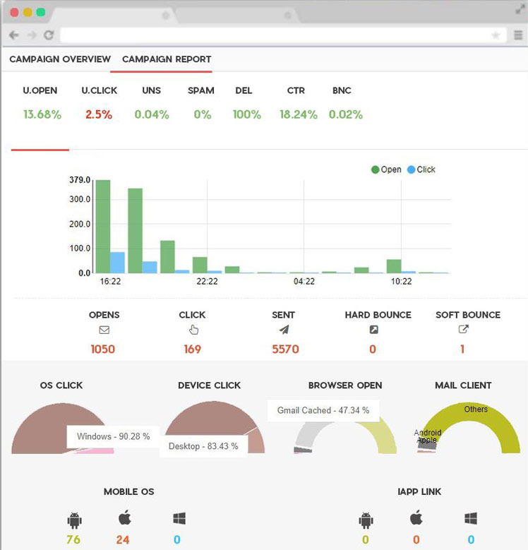Screen dimensions: 528x550
Task: Click the paper plane Sent icon
Action: [283, 330]
